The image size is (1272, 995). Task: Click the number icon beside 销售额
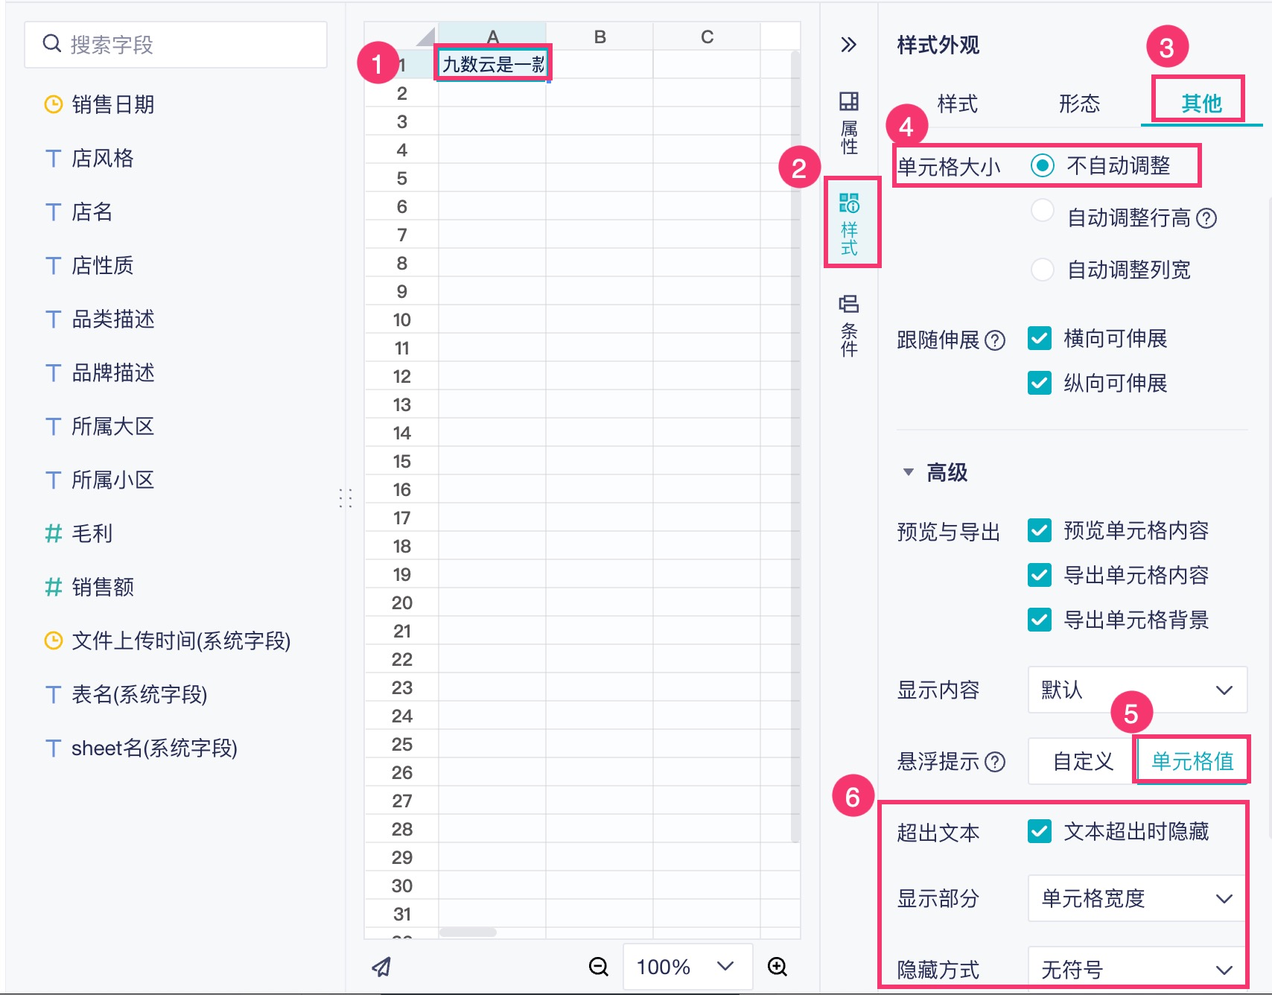click(x=53, y=588)
